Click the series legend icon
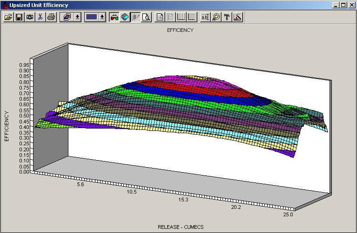The width and height of the screenshot is (357, 233). click(x=170, y=17)
